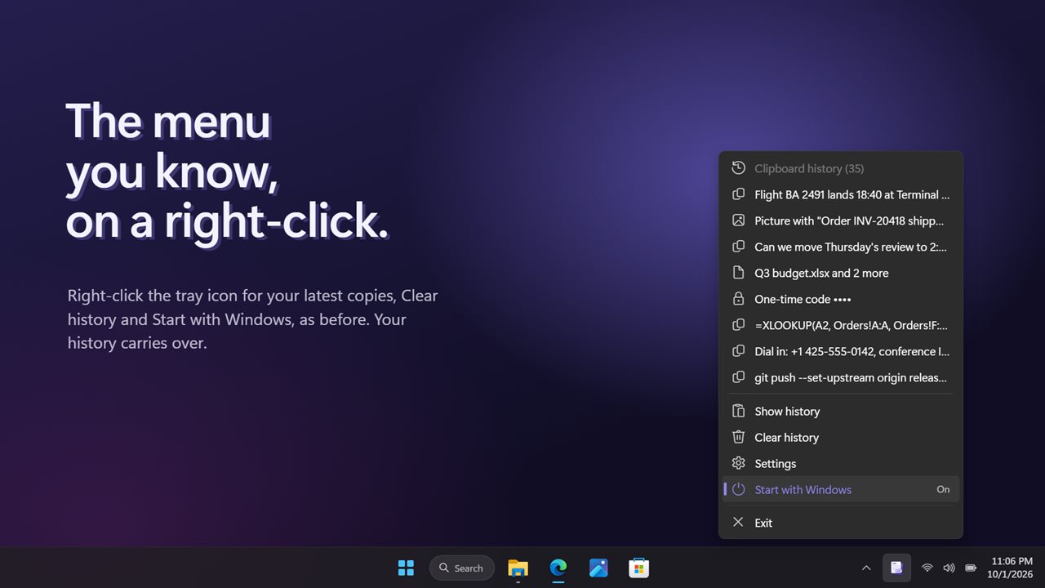Click the battery tray icon
The height and width of the screenshot is (588, 1045).
[971, 568]
